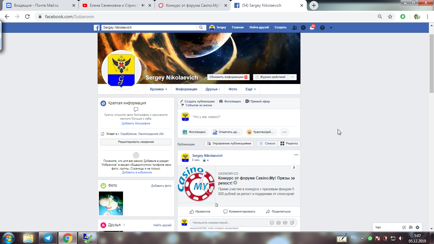Screen dimensions: 434x244
Task: Switch to the Друзья tab
Action: [212, 89]
